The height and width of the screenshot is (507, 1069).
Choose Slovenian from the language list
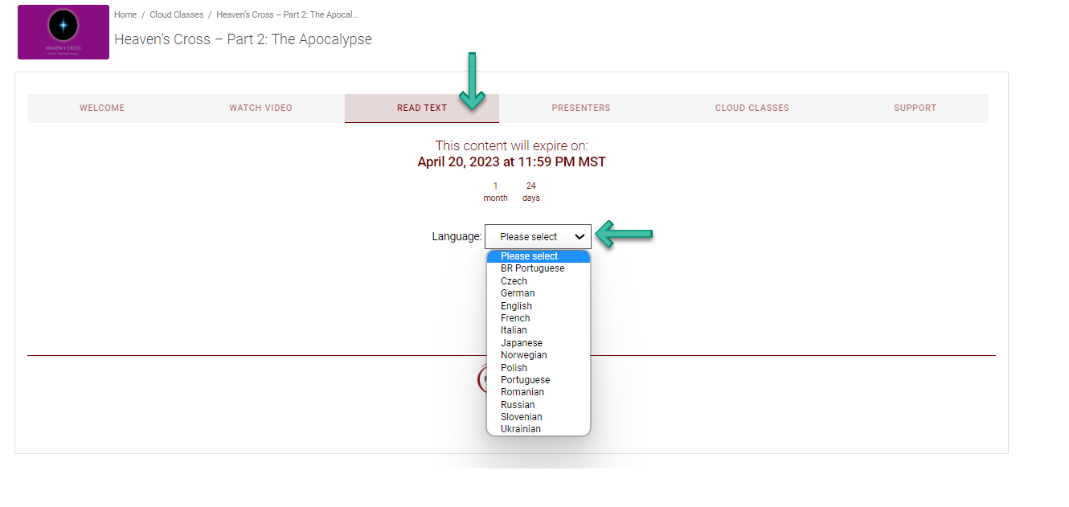coord(539,417)
